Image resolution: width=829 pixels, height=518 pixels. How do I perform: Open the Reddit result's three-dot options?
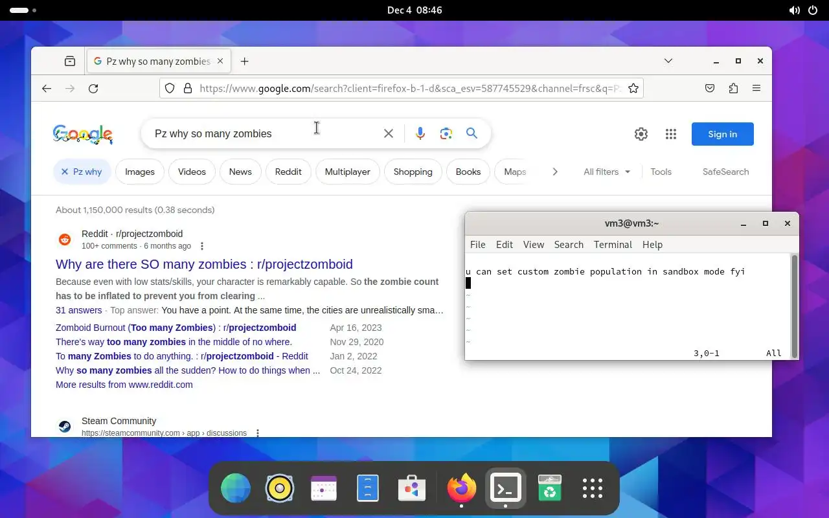(202, 246)
